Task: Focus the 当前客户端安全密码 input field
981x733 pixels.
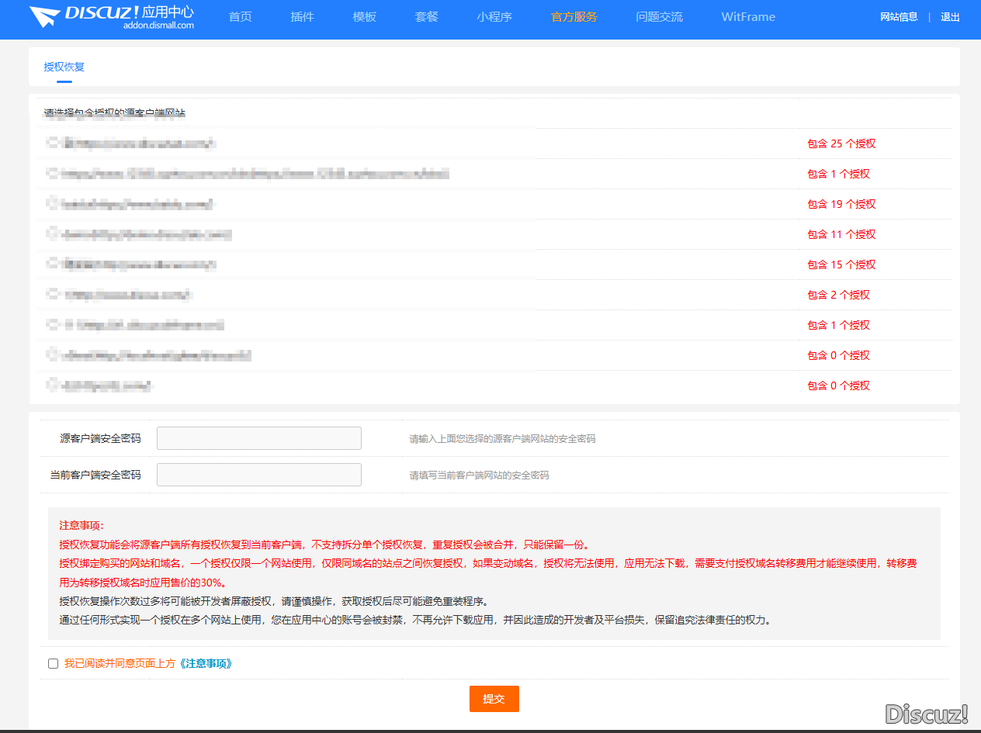Action: coord(259,475)
